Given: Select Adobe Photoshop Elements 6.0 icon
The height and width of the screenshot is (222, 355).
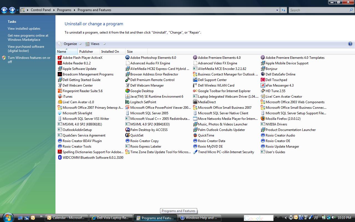Looking at the screenshot, I should [127, 58].
